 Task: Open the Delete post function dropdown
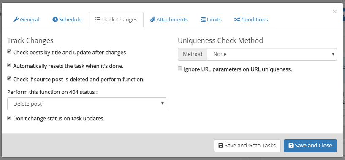coord(87,104)
